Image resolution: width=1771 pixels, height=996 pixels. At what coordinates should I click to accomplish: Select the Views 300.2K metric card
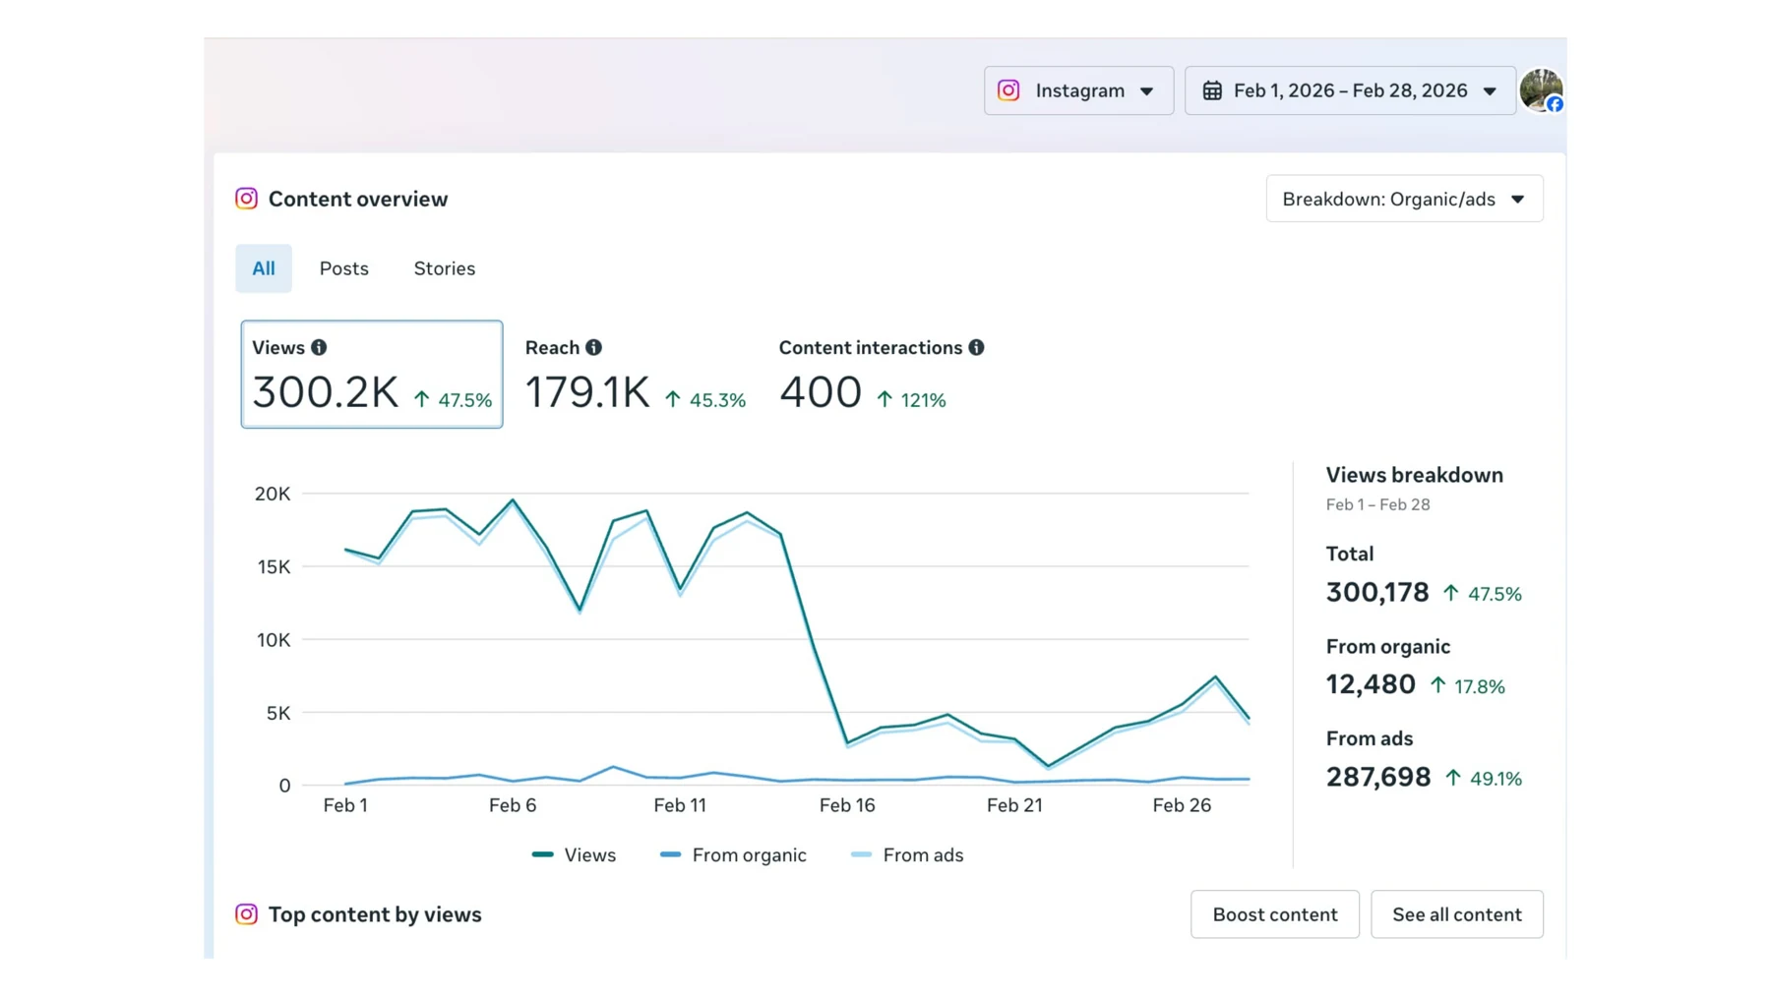click(372, 374)
